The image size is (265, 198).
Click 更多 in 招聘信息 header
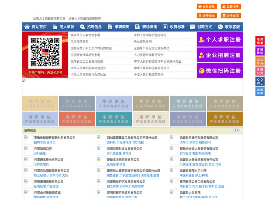coord(237,130)
